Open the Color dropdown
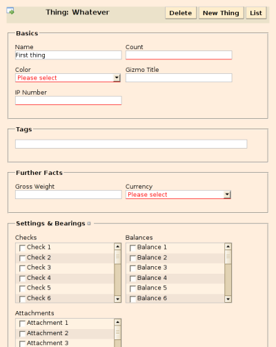 click(68, 78)
